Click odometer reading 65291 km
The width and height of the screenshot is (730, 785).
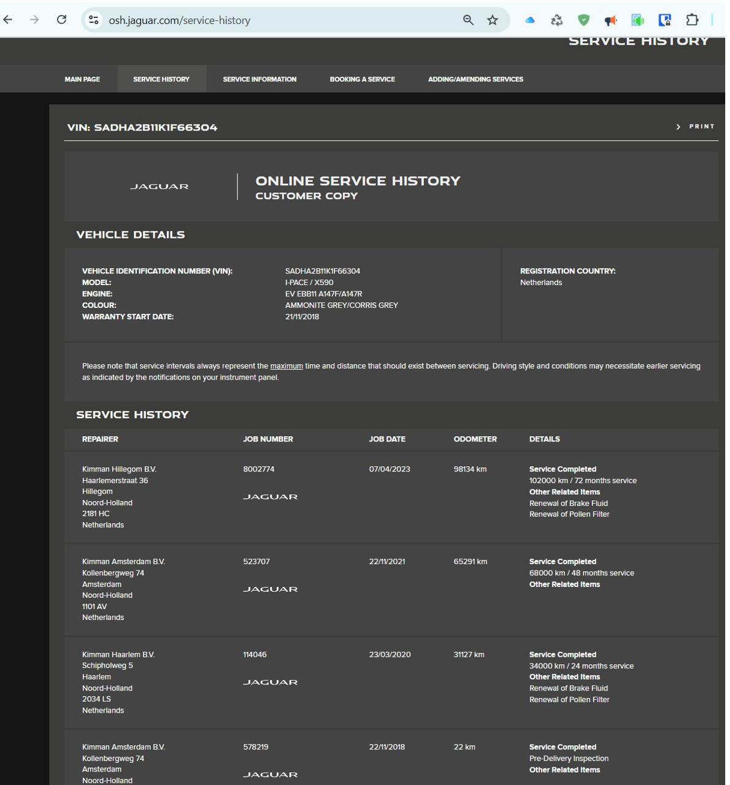coord(471,562)
